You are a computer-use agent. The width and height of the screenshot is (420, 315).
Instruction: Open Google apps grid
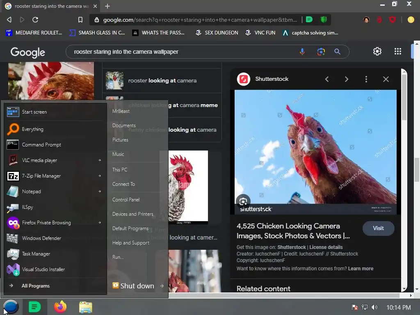(x=398, y=51)
